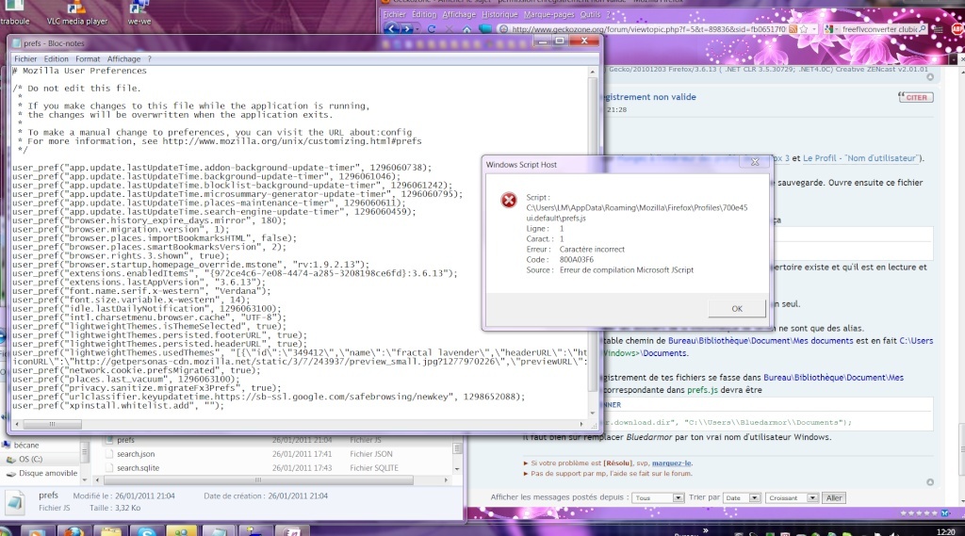Open the we-we desktop shortcut
Screen dimensions: 965x536
click(139, 13)
